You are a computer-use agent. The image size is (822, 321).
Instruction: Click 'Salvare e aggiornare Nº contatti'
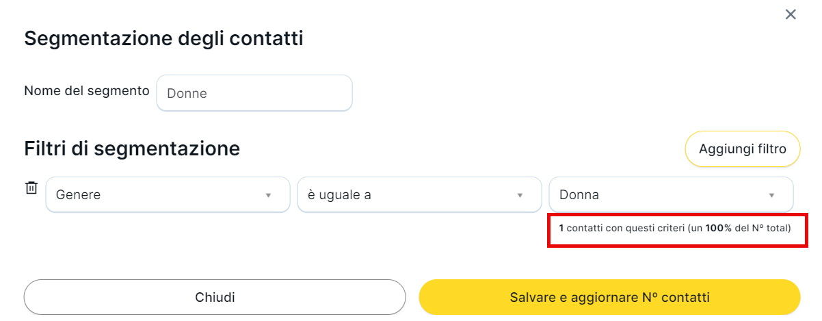pyautogui.click(x=609, y=297)
